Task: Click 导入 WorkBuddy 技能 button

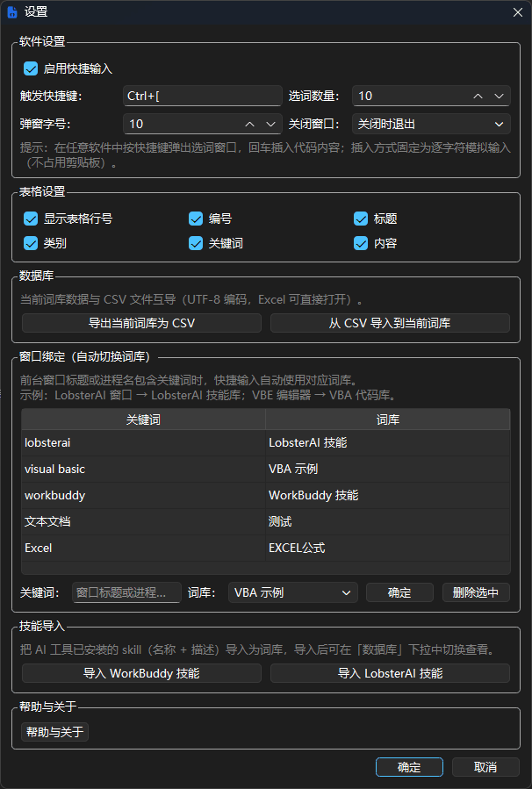Action: click(141, 673)
